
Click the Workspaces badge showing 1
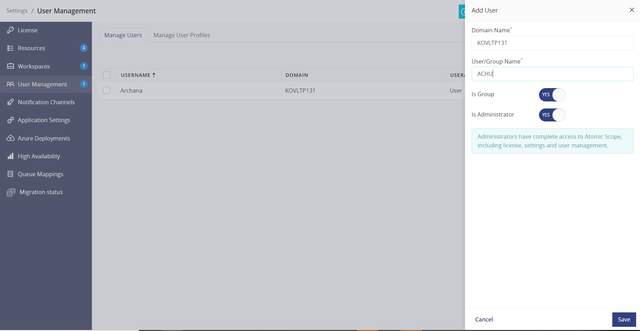click(84, 66)
